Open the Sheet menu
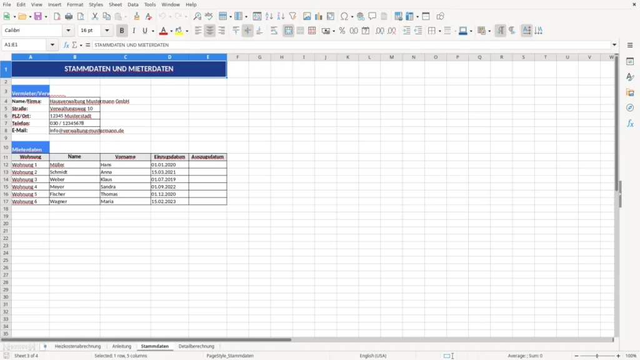The height and width of the screenshot is (360, 640). (115, 4)
